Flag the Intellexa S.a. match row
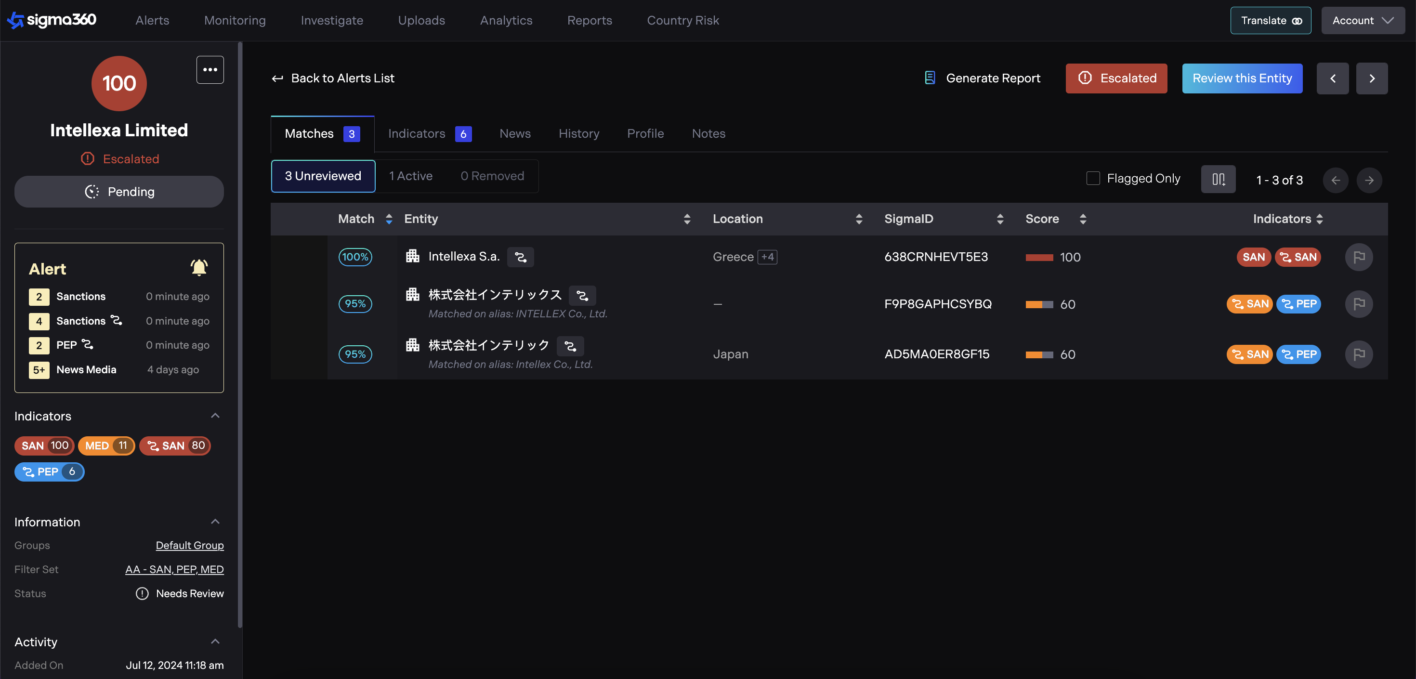The width and height of the screenshot is (1416, 679). [1359, 257]
